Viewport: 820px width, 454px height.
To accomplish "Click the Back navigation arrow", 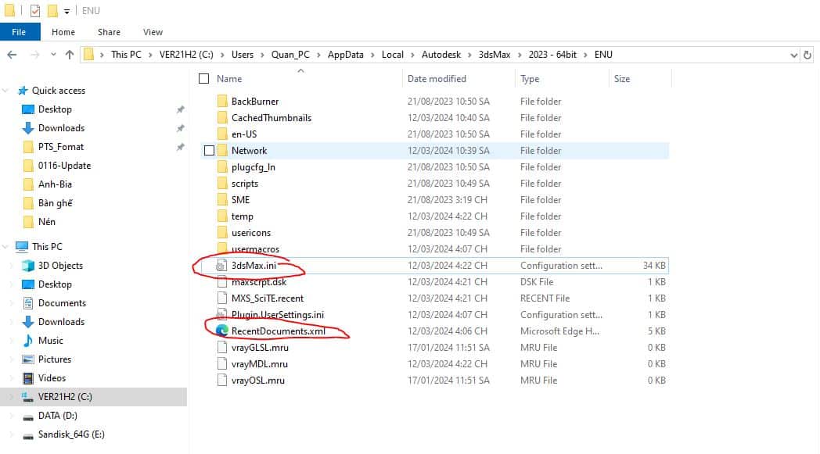I will point(12,55).
